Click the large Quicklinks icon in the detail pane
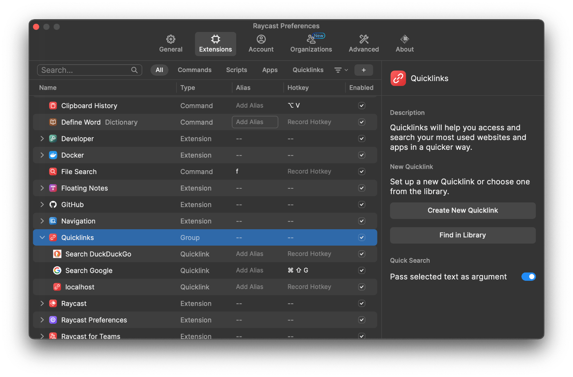573x377 pixels. coord(398,78)
